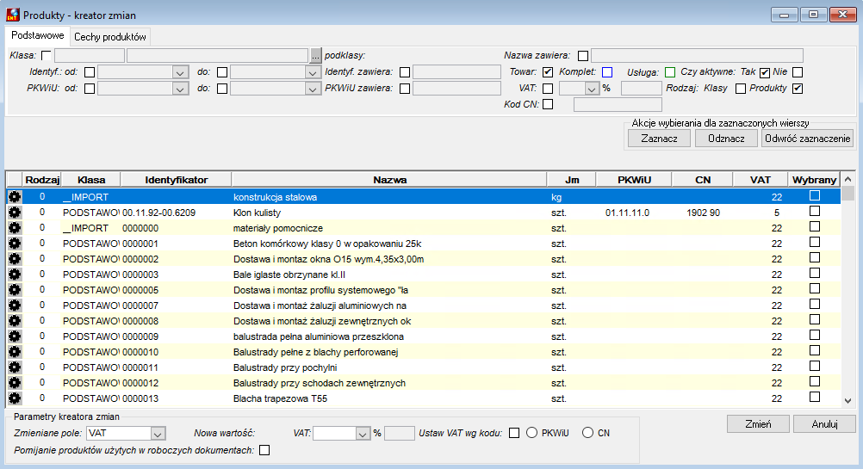
Task: Enable the VAT filter checkbox
Action: [548, 89]
